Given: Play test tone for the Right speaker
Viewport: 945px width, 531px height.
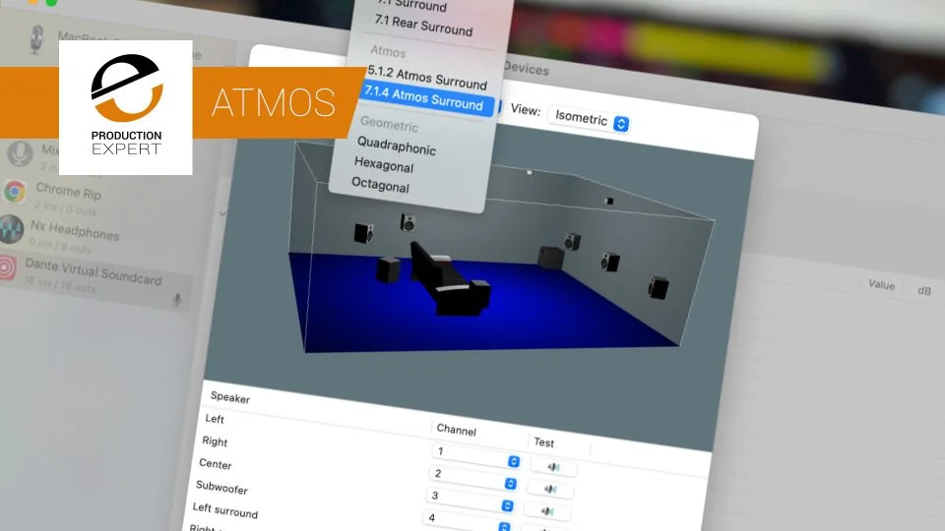Looking at the screenshot, I should (549, 490).
